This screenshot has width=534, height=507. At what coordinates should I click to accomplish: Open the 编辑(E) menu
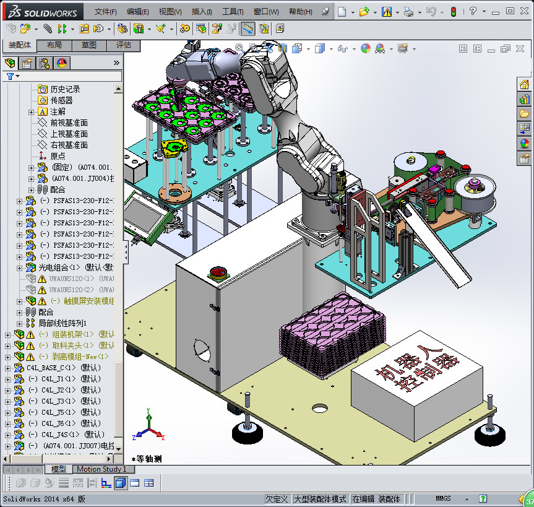[137, 12]
